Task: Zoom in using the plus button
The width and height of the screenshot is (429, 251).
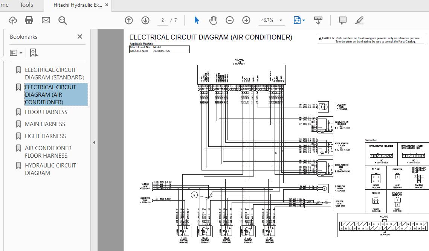Action: tap(246, 20)
